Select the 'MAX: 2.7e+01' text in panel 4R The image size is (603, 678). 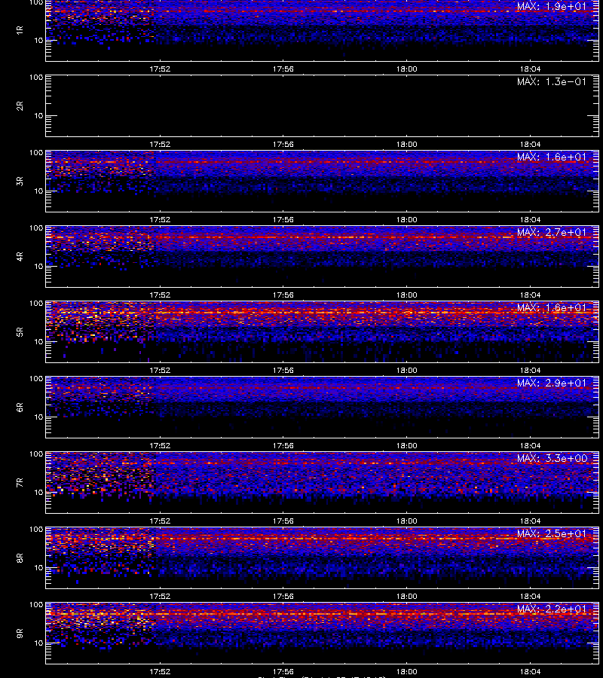(552, 232)
